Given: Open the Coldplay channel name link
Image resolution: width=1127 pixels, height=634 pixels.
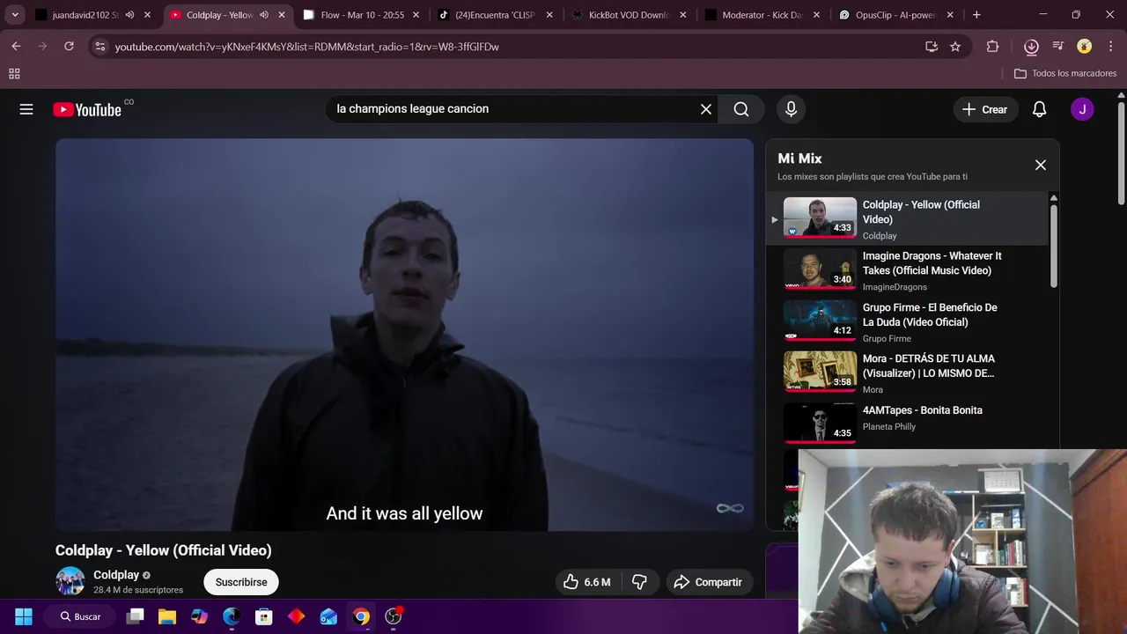Looking at the screenshot, I should coord(116,575).
